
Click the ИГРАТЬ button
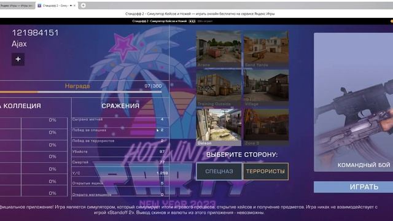[x=354, y=187]
